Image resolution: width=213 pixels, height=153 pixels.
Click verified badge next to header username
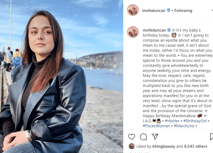pos(168,10)
